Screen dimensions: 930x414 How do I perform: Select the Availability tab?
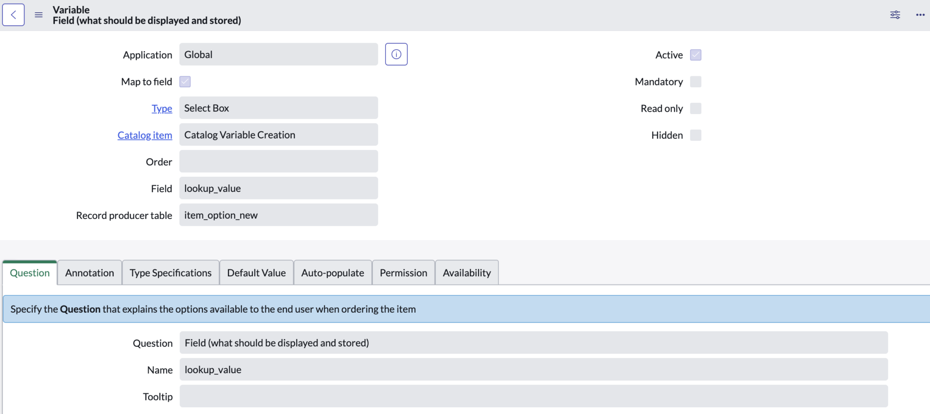[466, 272]
